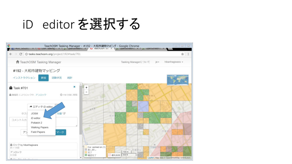Image resolution: width=292 pixels, height=164 pixels.
Task: Click the task panel vertical scrollbar
Action: point(81,110)
